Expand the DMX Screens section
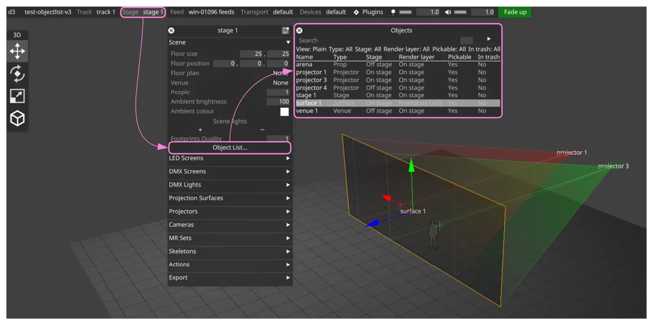Image resolution: width=653 pixels, height=325 pixels. (230, 171)
